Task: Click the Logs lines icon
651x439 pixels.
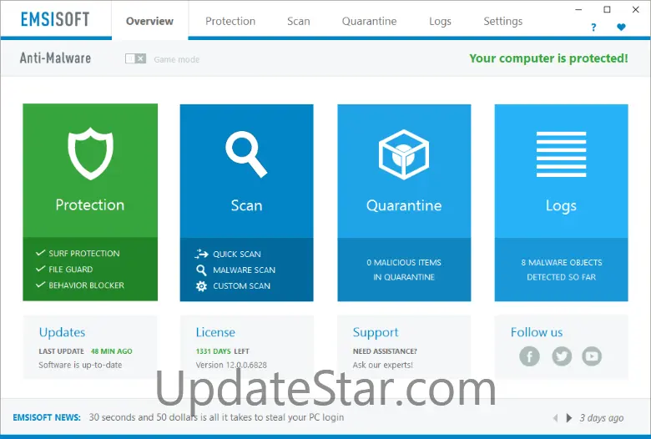Action: 561,154
